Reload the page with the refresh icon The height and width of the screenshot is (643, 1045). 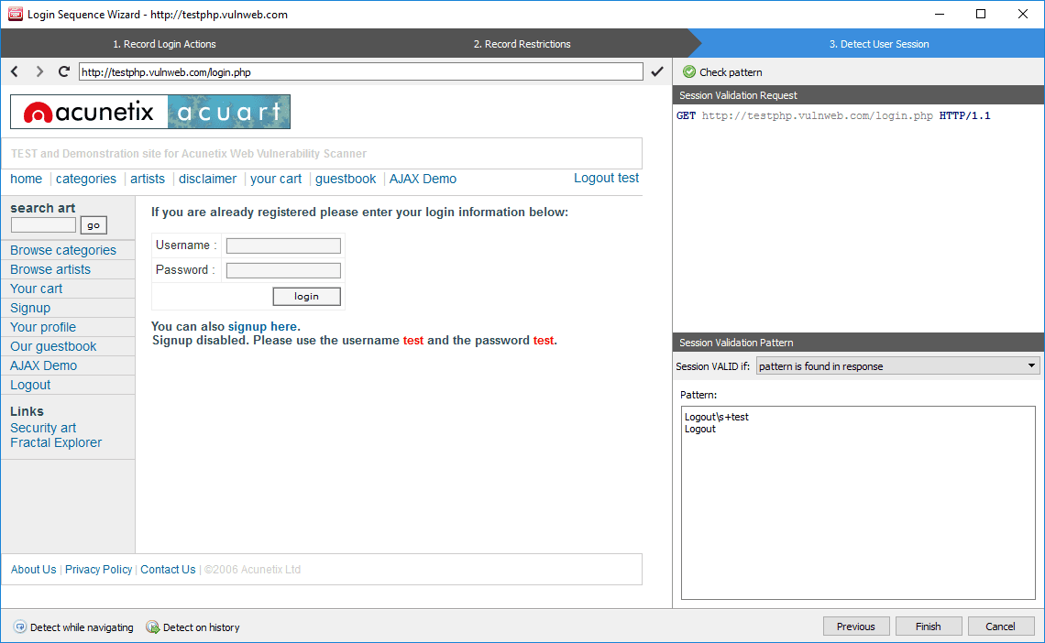[64, 71]
